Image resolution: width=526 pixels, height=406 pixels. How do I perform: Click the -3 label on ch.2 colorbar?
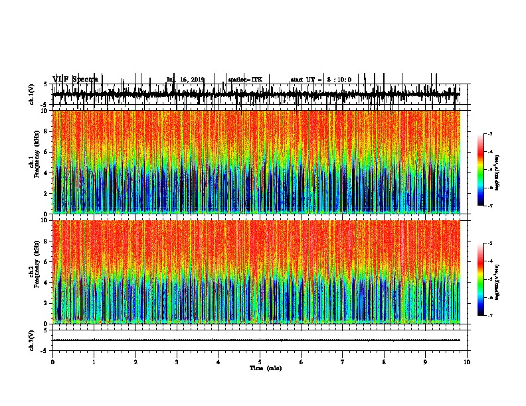coord(490,243)
